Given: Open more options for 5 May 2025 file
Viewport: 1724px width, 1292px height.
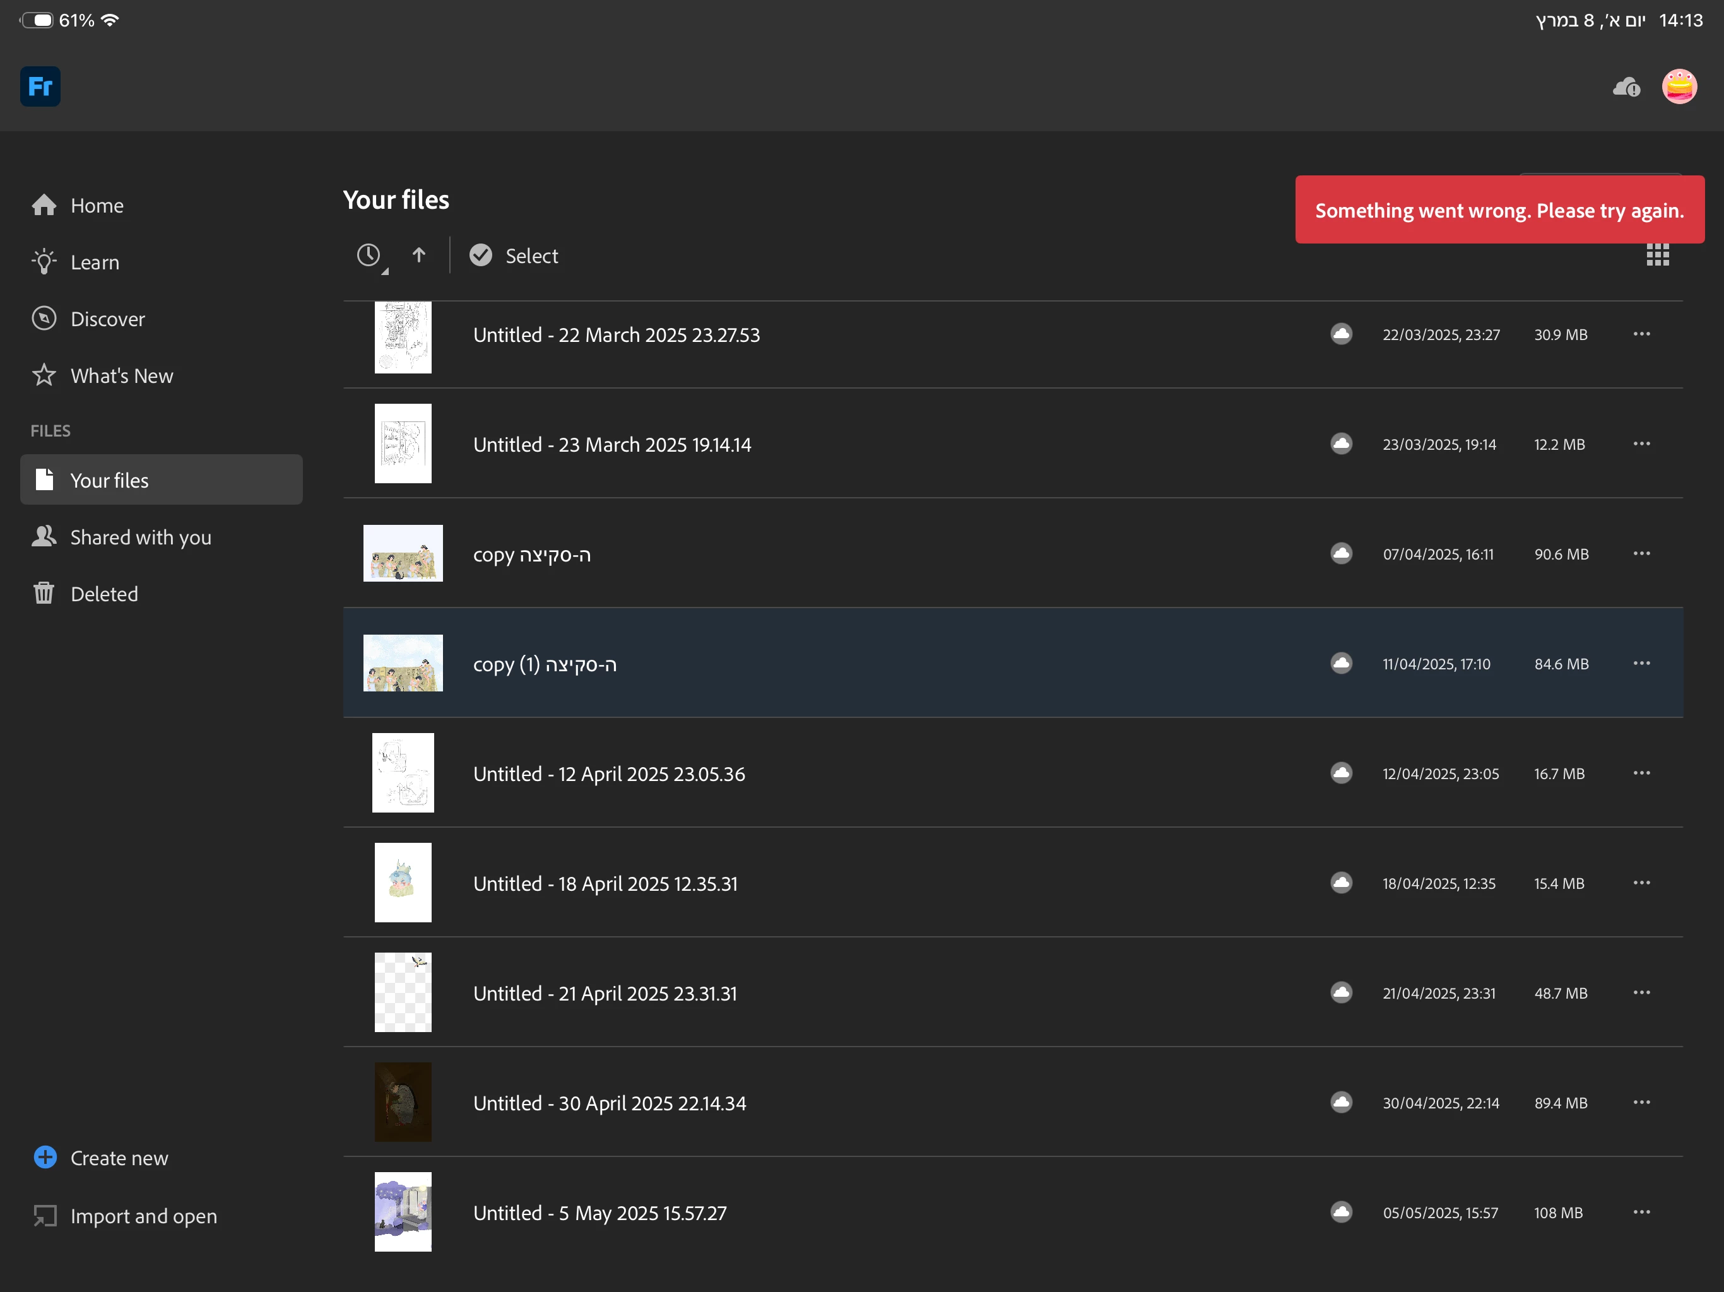Looking at the screenshot, I should [1641, 1213].
